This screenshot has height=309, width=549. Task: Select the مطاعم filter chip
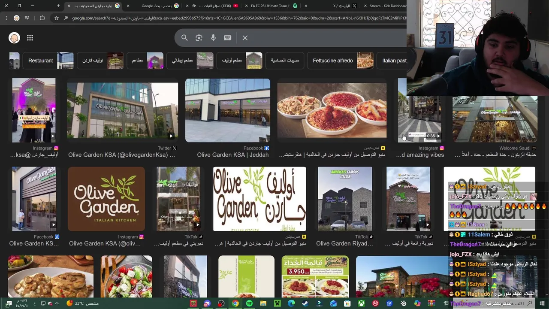[145, 61]
